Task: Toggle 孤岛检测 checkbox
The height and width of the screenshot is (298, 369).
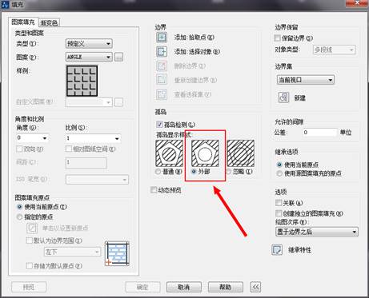Action: 159,125
